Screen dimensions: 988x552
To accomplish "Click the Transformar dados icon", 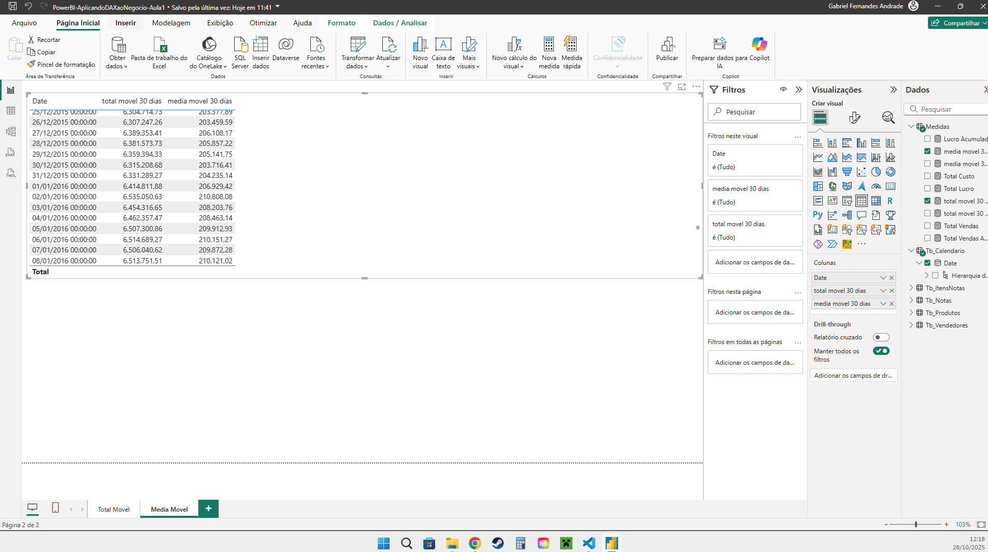I will pos(357,46).
